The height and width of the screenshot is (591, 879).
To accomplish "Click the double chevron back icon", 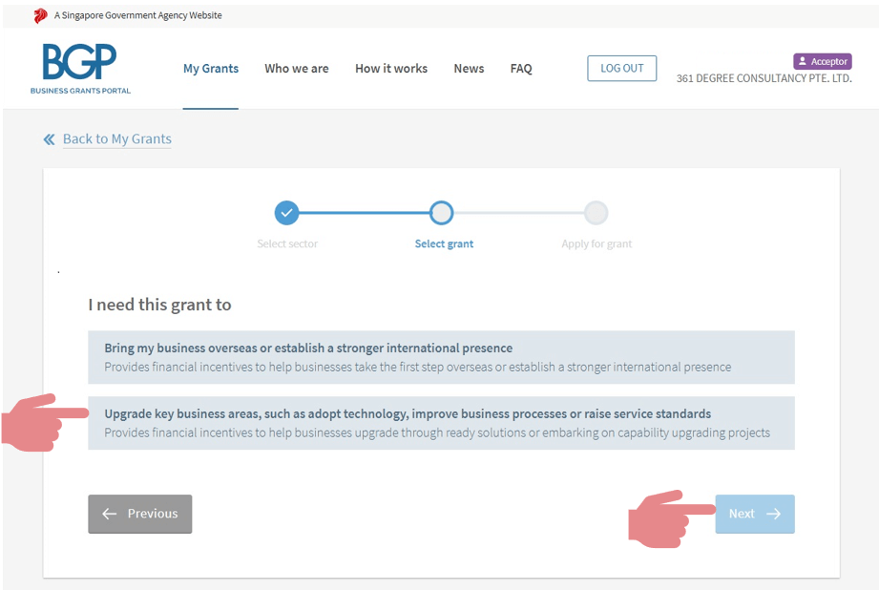I will tap(50, 139).
